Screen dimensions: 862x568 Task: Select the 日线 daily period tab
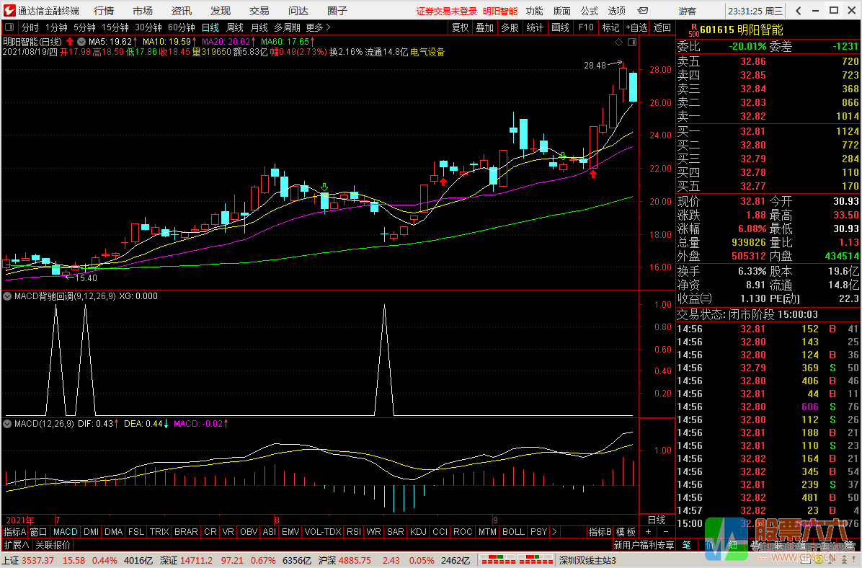(210, 27)
